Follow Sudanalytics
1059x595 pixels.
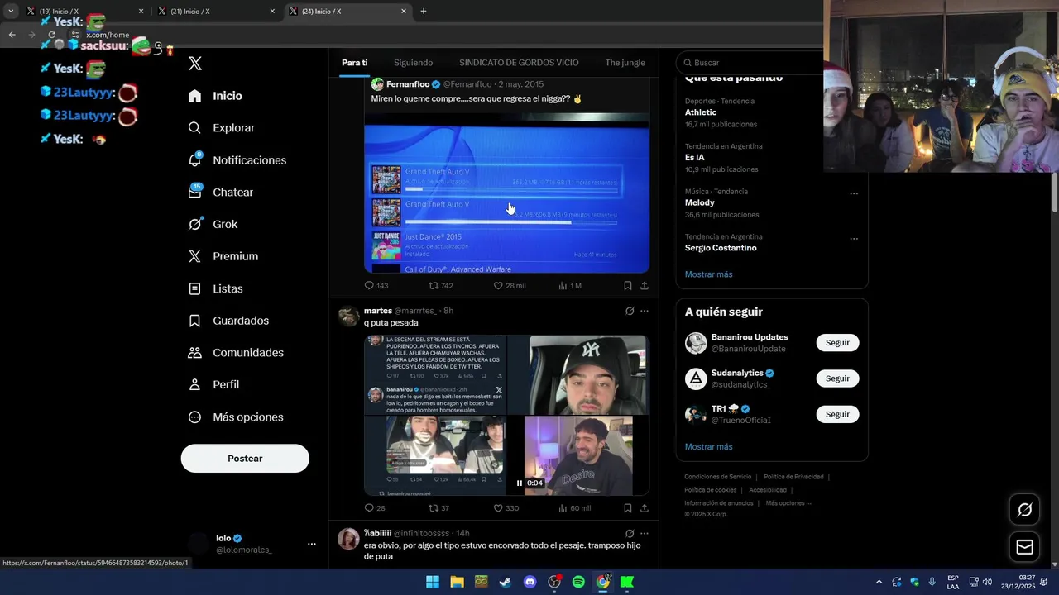click(x=837, y=378)
